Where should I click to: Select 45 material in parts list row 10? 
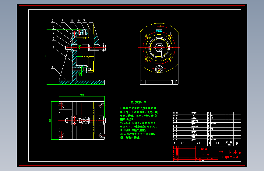pos(212,116)
